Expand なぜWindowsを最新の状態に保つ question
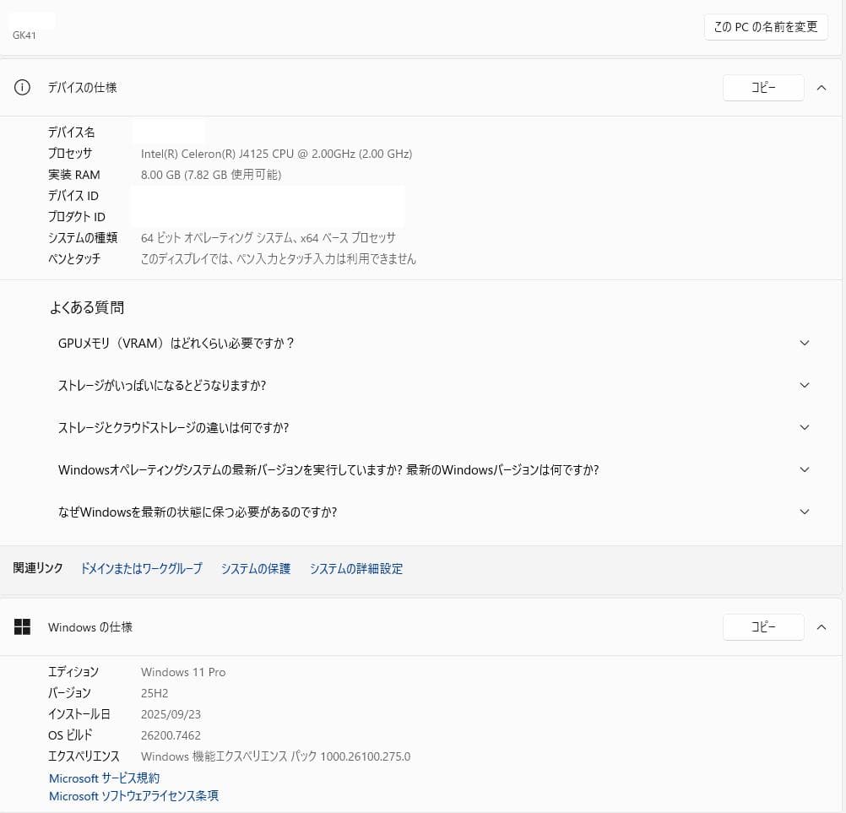This screenshot has width=846, height=813. (804, 512)
